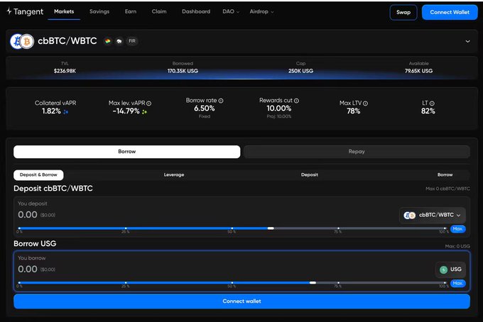This screenshot has height=322, width=483.
Task: Click the TVL value $236.98K
Action: 65,71
